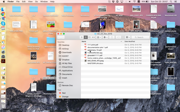Select AirDrop in Finder sidebar
180x112 pixels.
(x=65, y=49)
